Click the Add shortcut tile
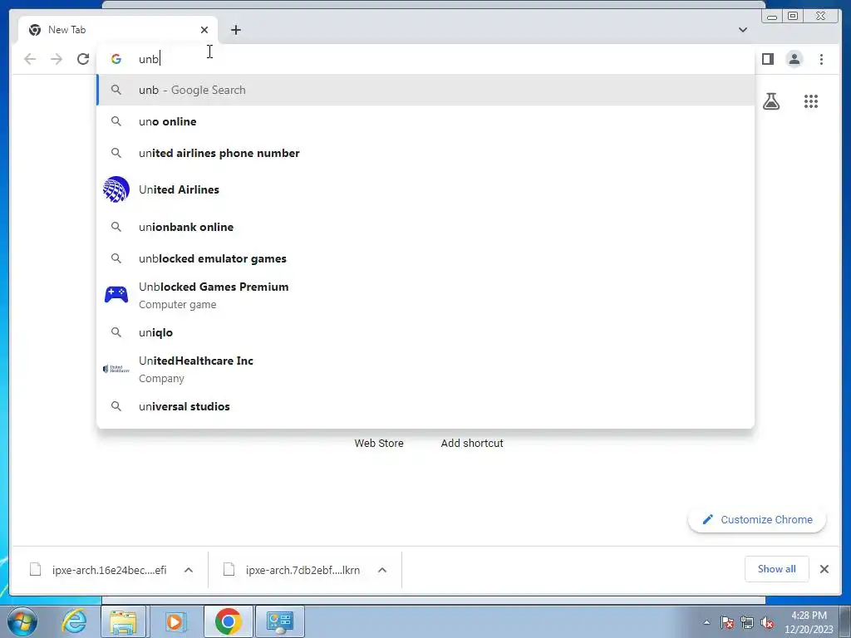The image size is (851, 638). (x=472, y=443)
